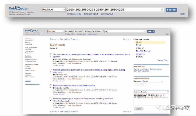Open Similar articles under result 3 Dehlink
Screen dimensions: 196x116
click(x=59, y=94)
